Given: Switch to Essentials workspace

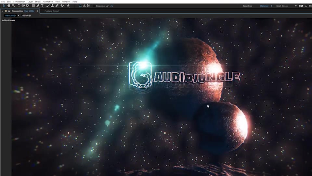Looking at the screenshot, I should (247, 6).
